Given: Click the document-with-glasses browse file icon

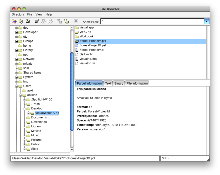Looking at the screenshot, I should [44, 21].
